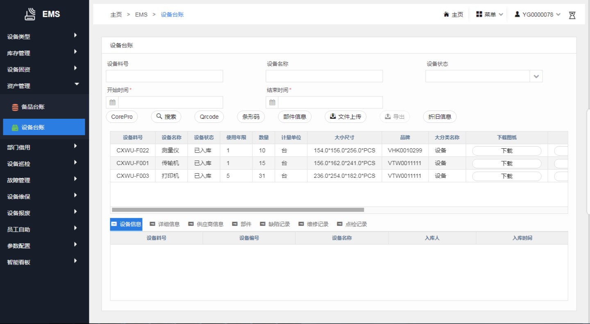
Task: Click the grid menu icon beside 菜单
Action: coord(479,14)
